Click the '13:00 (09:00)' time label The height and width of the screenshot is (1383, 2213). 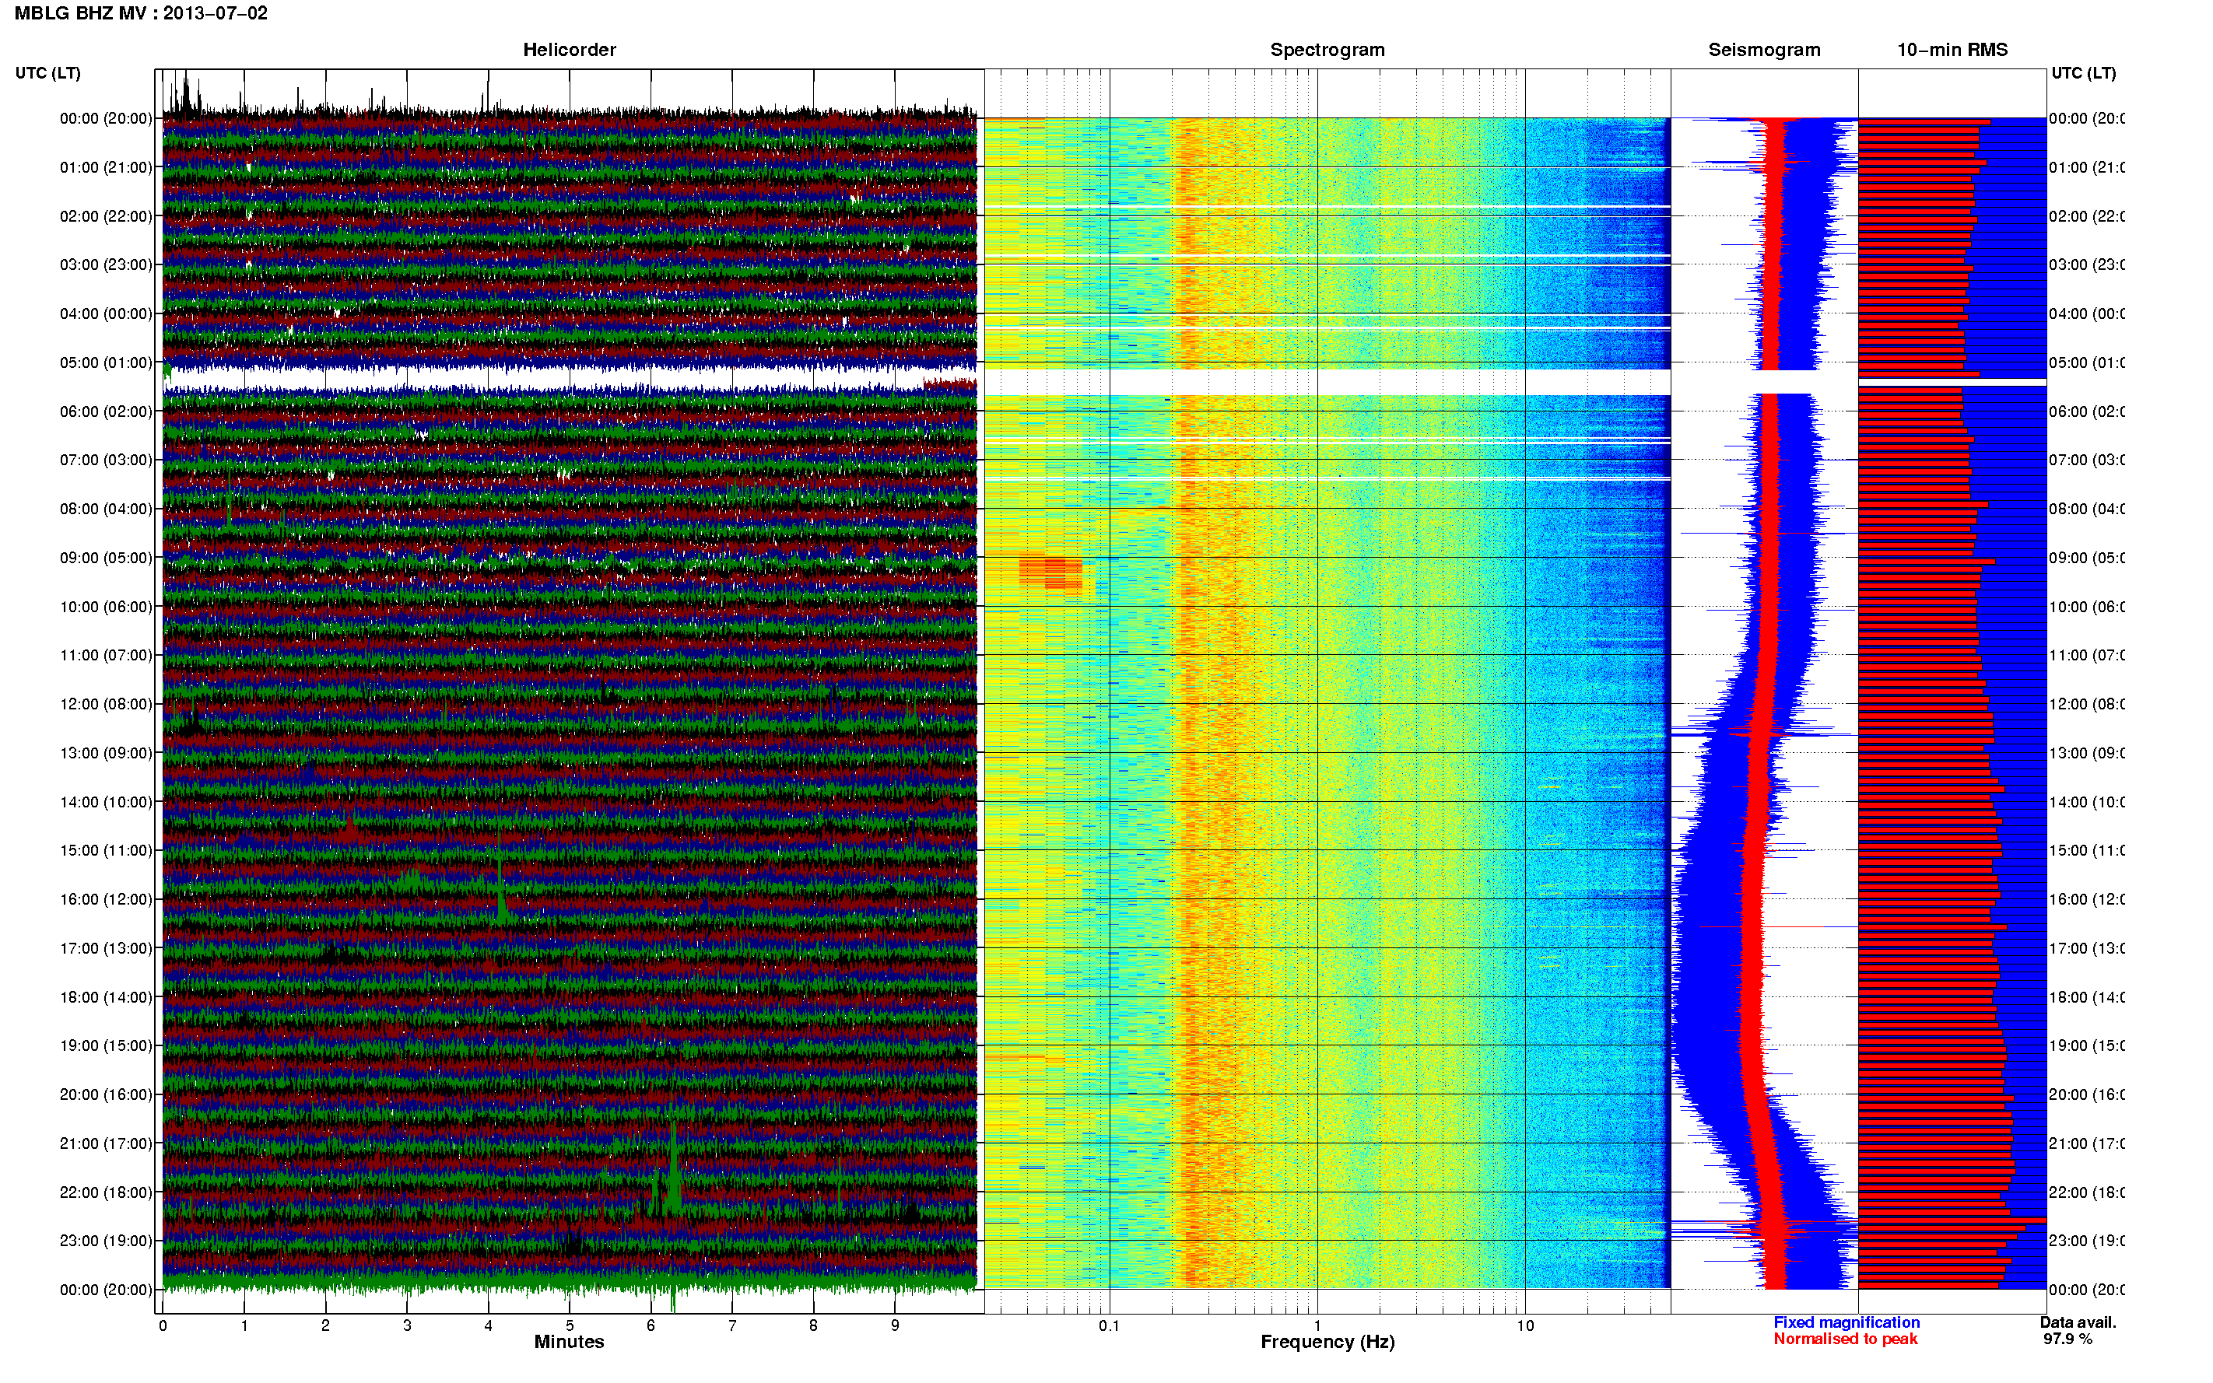[106, 754]
